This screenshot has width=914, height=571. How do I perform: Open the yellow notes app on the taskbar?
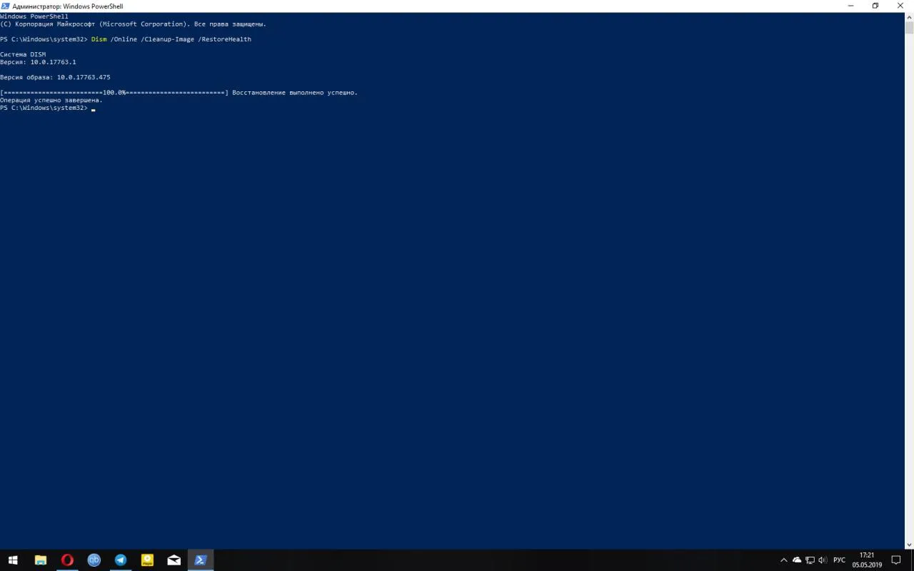[147, 560]
